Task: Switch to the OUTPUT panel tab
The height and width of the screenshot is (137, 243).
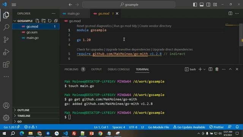Action: (x=96, y=69)
